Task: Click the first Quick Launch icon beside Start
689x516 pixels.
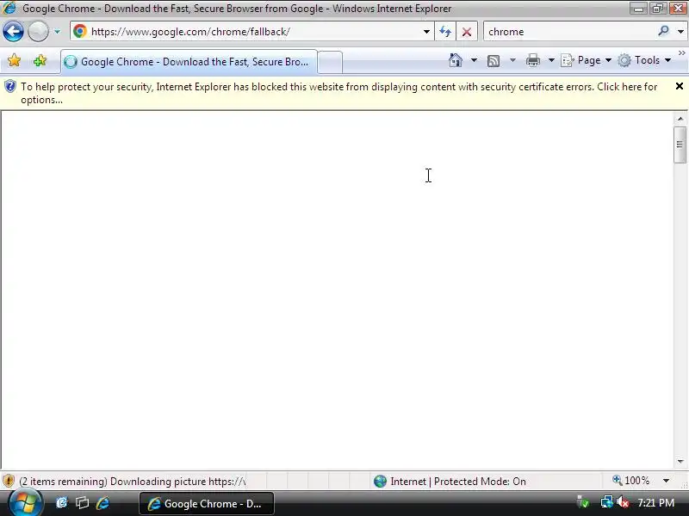Action: pos(61,503)
